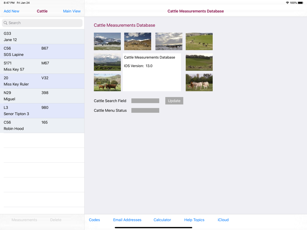Click the B67 value in the list

(x=45, y=48)
